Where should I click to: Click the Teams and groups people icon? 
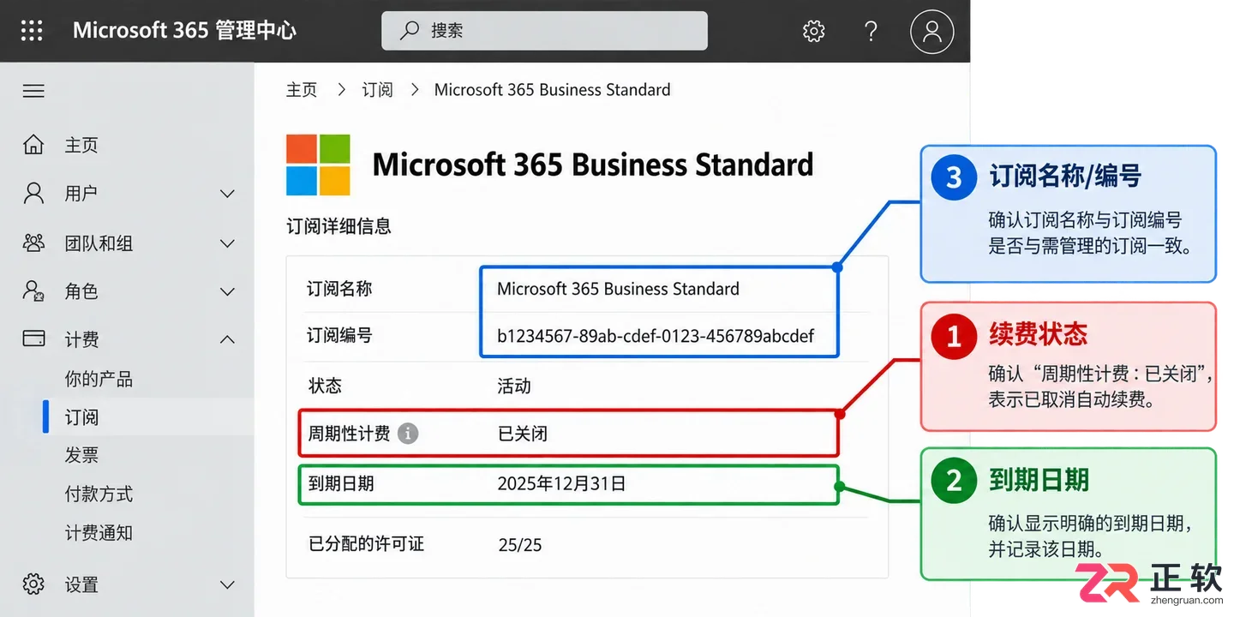(x=33, y=243)
